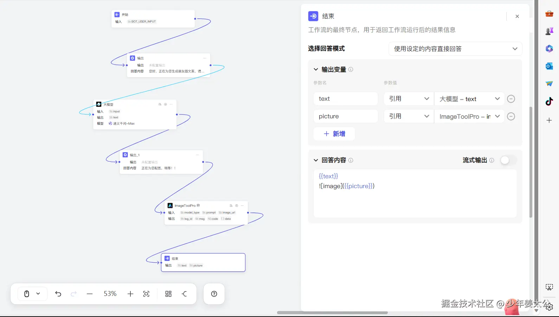Click the 大模型 node's black icon
Screen dimensions: 559x317
[x=99, y=104]
